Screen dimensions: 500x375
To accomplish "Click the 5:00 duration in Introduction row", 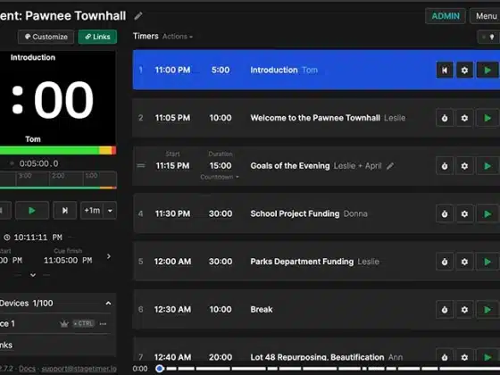I will [221, 71].
